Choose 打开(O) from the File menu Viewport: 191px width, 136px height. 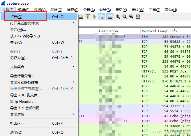39,17
